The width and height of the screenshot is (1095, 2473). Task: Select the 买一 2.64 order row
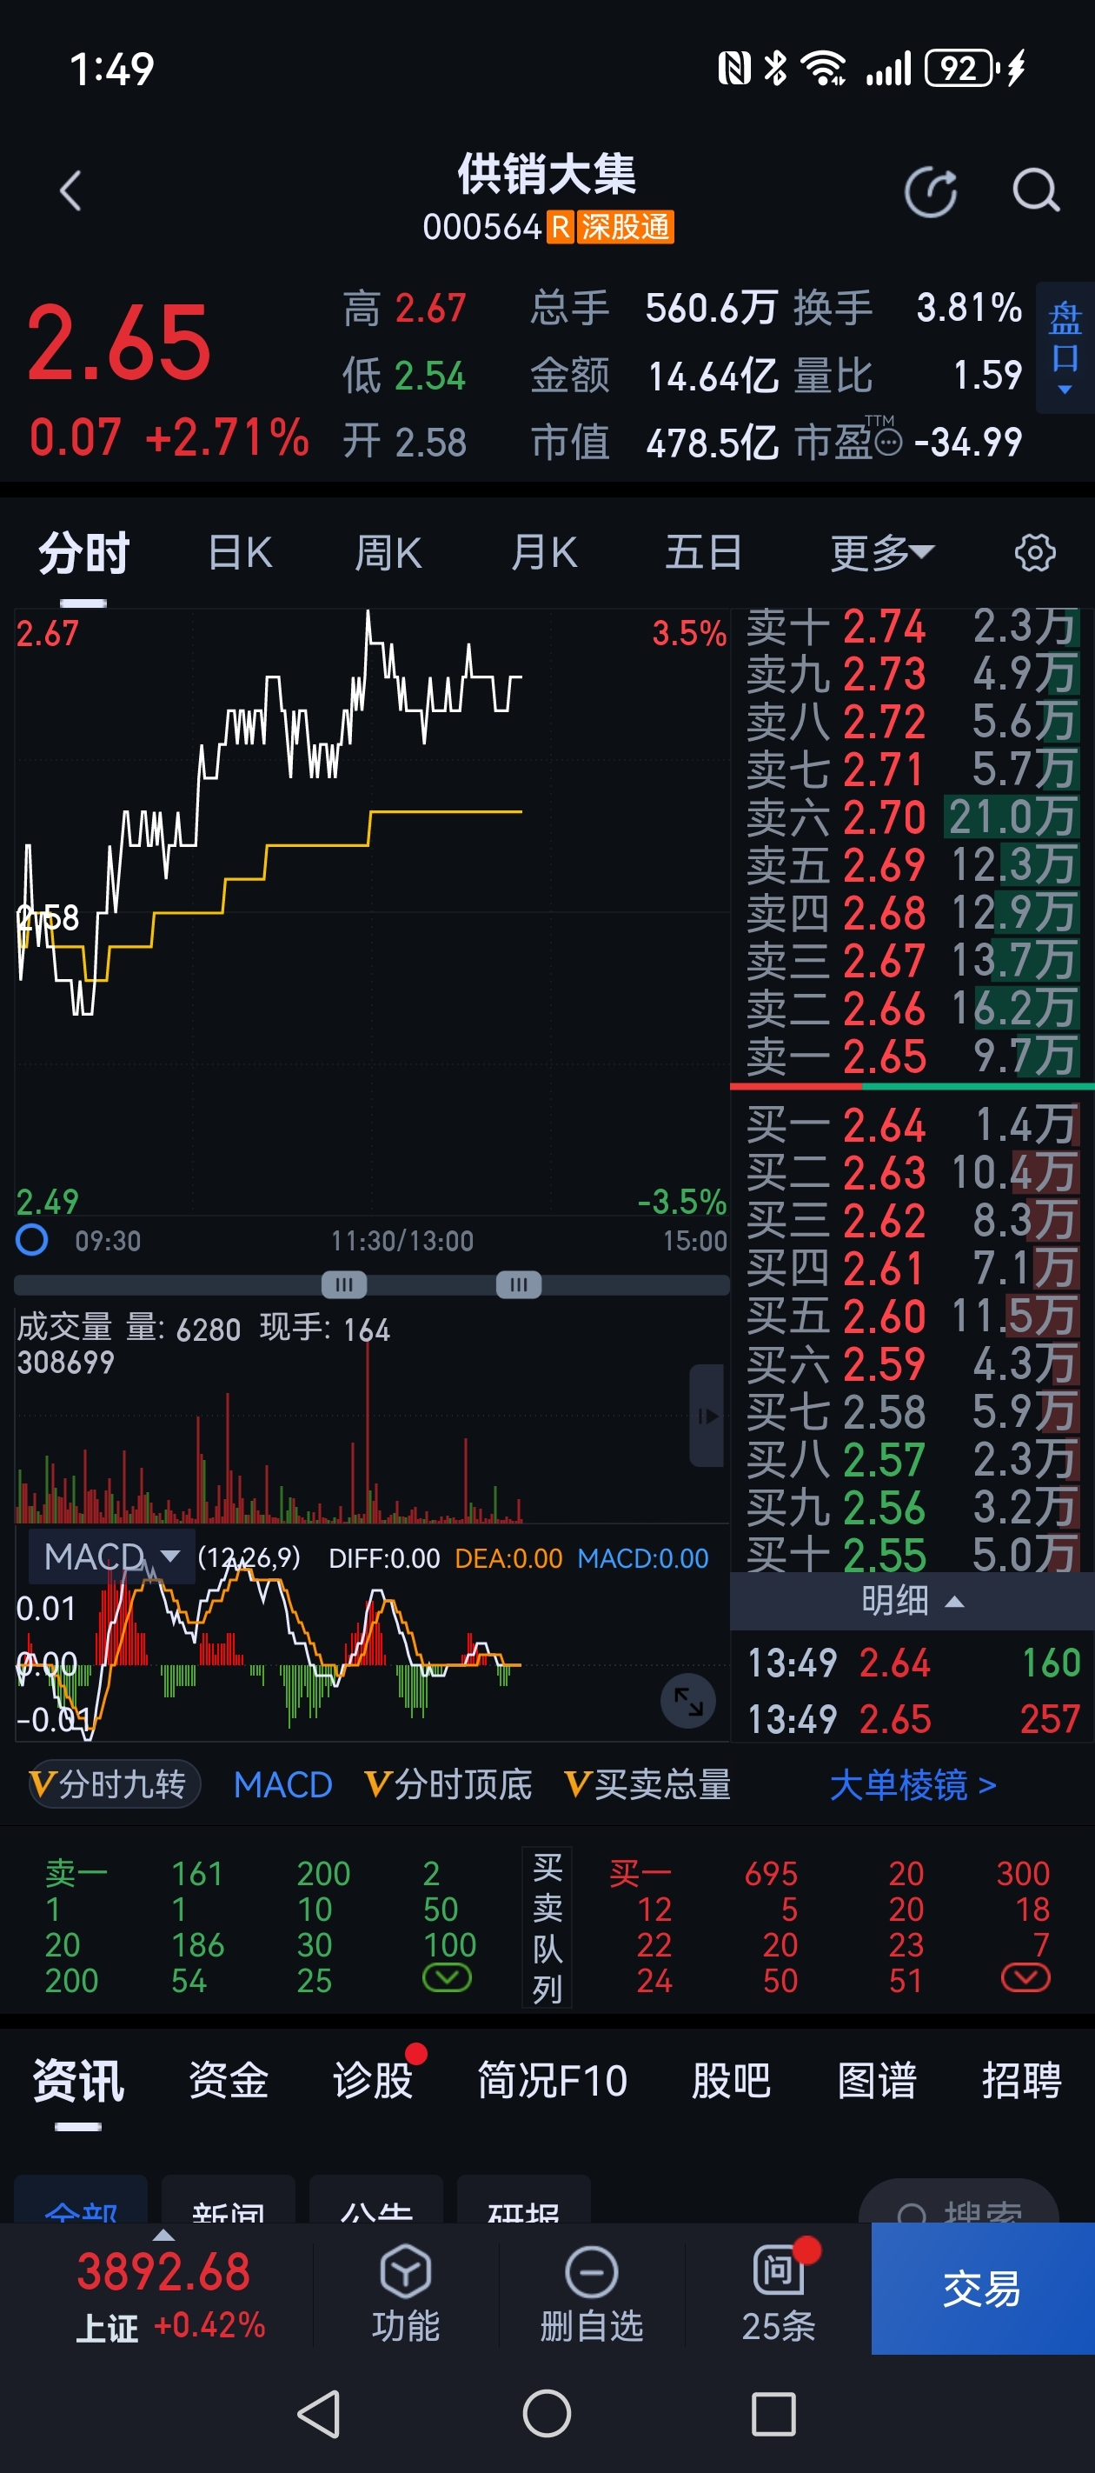pyautogui.click(x=912, y=1124)
